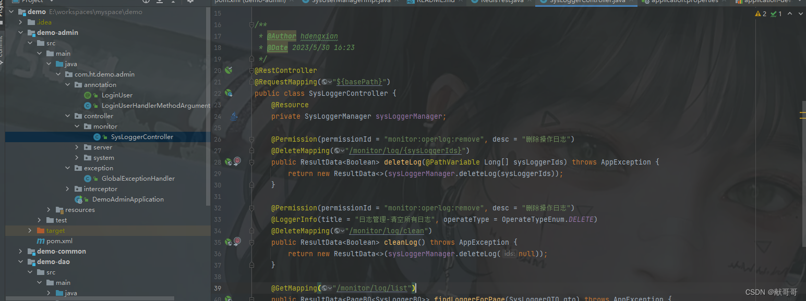806x301 pixels.
Task: Click globe URL icon in DeleteMapping line 34
Action: [x=338, y=231]
